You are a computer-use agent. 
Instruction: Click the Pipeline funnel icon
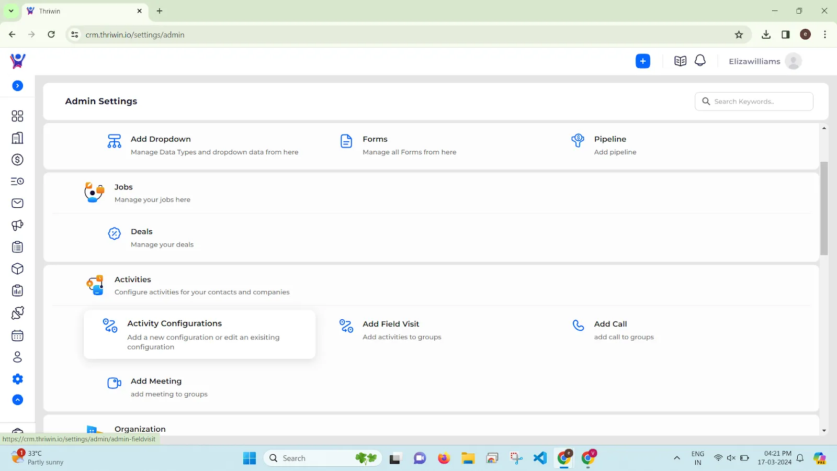click(578, 140)
